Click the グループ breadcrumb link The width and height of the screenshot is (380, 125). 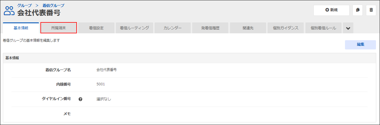[x=25, y=5]
